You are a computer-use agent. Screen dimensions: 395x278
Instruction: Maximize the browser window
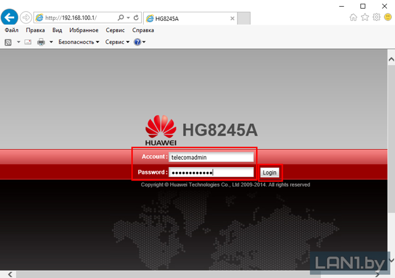pyautogui.click(x=363, y=6)
